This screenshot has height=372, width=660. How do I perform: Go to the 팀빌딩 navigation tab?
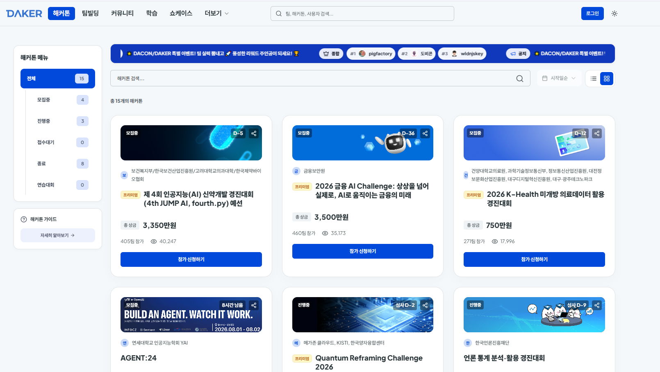coord(90,14)
